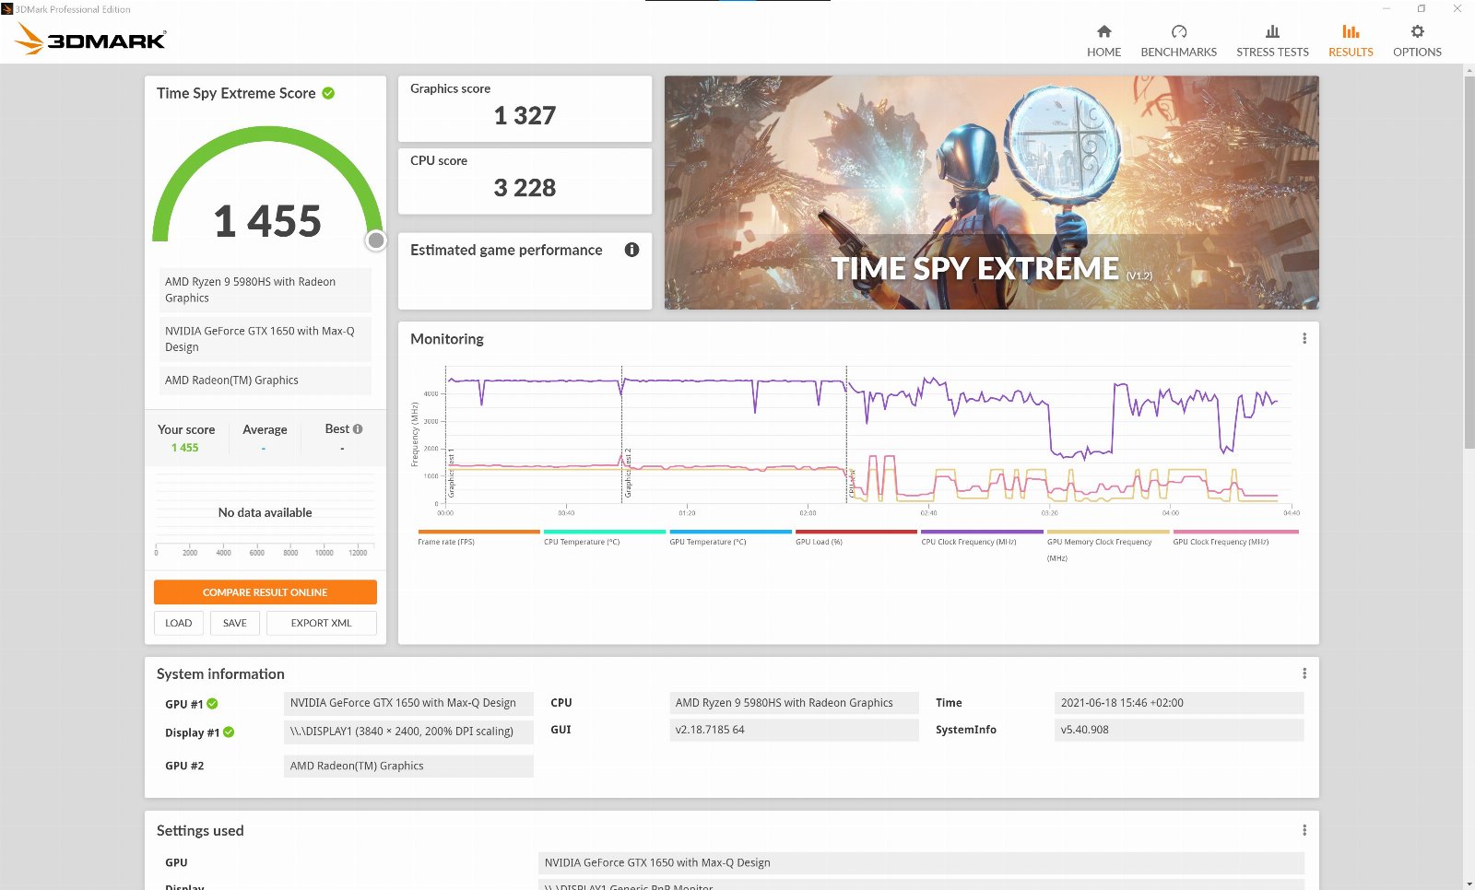Click the green score validation checkmark
The width and height of the screenshot is (1475, 890).
coord(328,93)
